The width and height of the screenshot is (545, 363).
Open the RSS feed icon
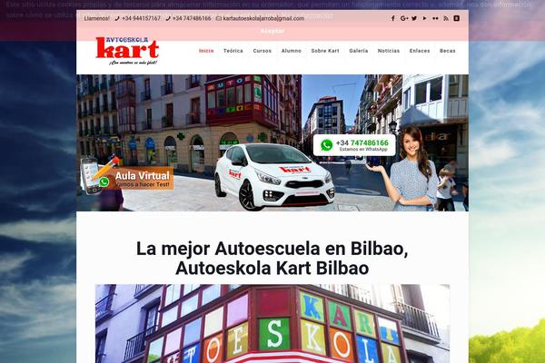446,18
